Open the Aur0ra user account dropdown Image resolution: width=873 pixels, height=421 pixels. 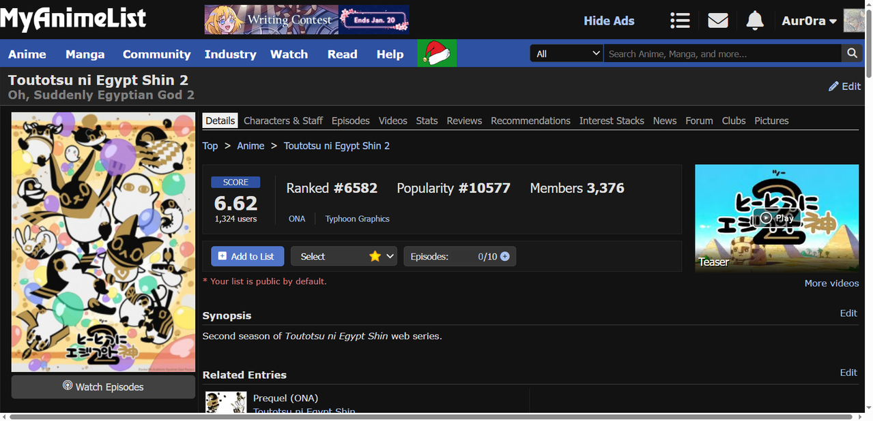click(810, 21)
